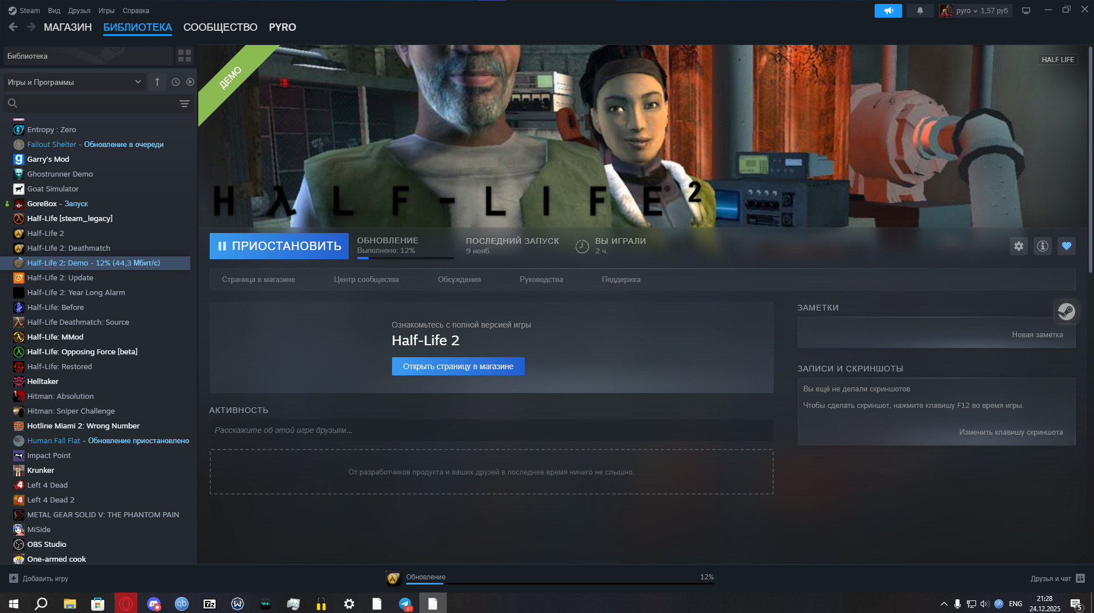Go to the БИБЛИОТЕКА tab

tap(137, 27)
